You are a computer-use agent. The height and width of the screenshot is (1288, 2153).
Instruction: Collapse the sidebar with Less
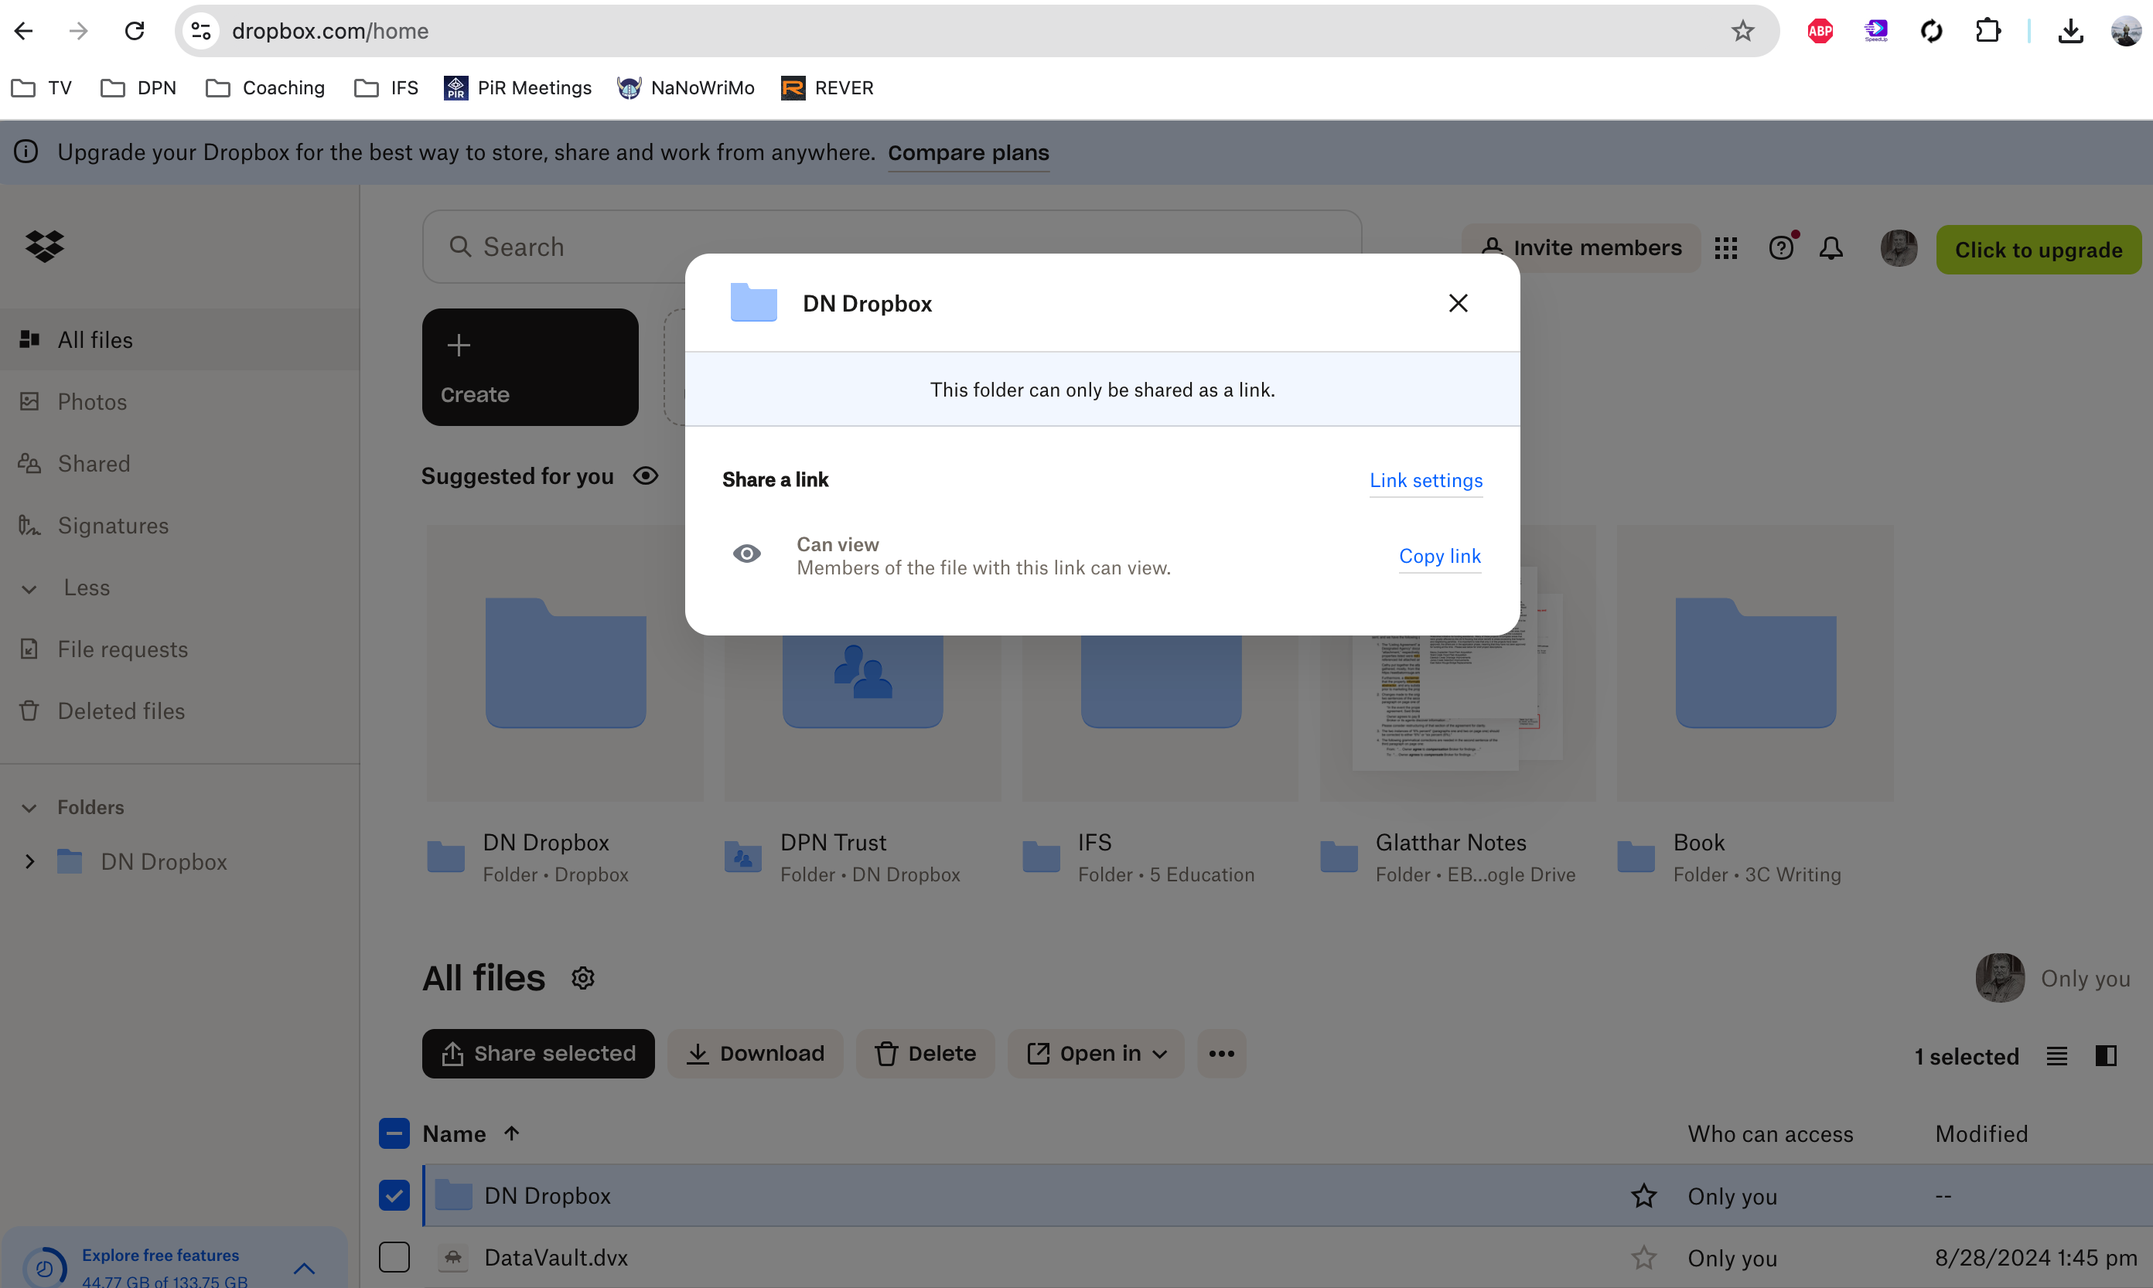[x=86, y=588]
